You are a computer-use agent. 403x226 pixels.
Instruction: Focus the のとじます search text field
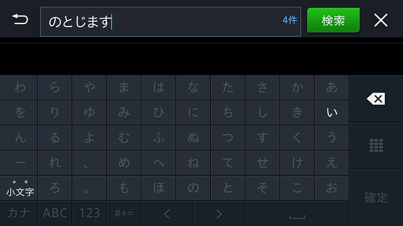pyautogui.click(x=161, y=21)
